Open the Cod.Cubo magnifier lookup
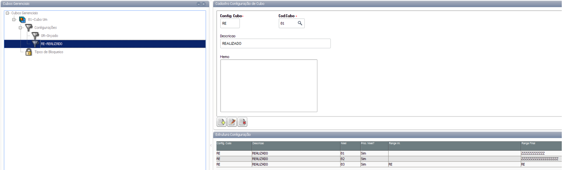The width and height of the screenshot is (564, 170). tap(300, 23)
